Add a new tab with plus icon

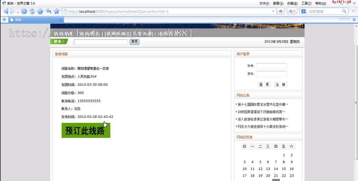[x=4, y=19]
